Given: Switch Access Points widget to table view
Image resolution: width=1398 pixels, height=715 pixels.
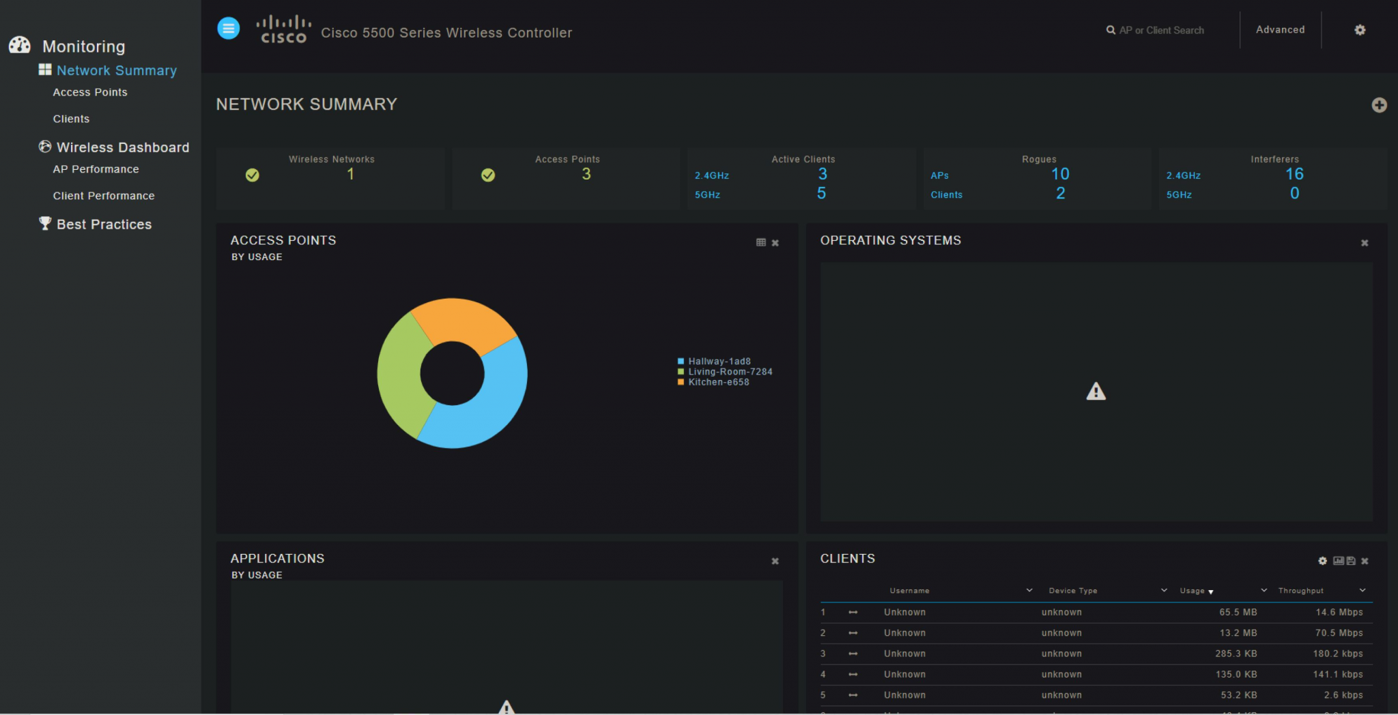Looking at the screenshot, I should coord(761,242).
